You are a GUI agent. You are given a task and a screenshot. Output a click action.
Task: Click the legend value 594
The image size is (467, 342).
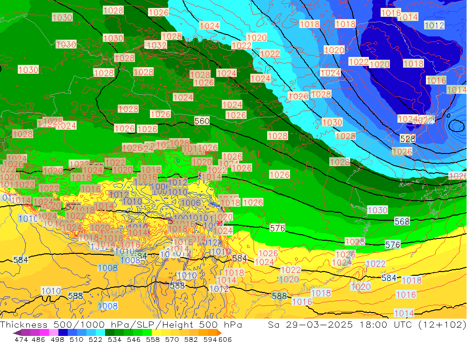tap(210, 339)
